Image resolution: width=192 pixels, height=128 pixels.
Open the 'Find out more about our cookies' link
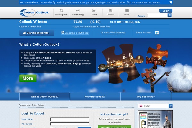(x=143, y=2)
